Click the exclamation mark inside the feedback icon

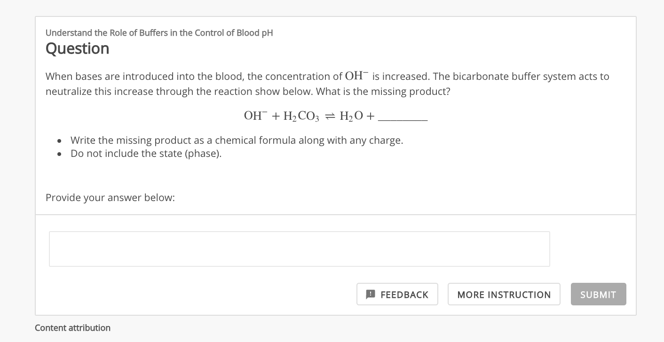click(371, 294)
